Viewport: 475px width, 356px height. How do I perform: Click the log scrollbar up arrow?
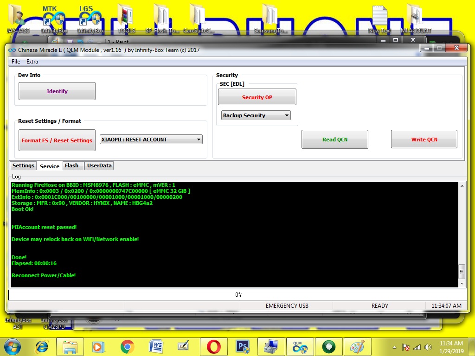(462, 186)
